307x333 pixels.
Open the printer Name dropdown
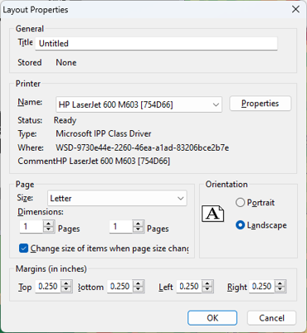click(x=139, y=104)
